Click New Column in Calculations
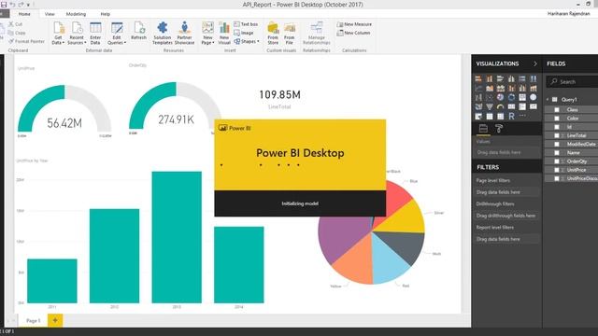Screen dimensions: 598x336 [353, 34]
